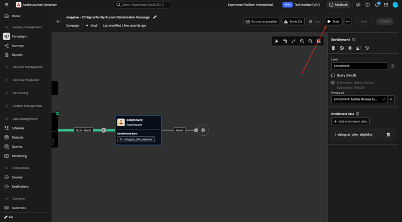Expand Use Case Playbooks section

coord(6,80)
